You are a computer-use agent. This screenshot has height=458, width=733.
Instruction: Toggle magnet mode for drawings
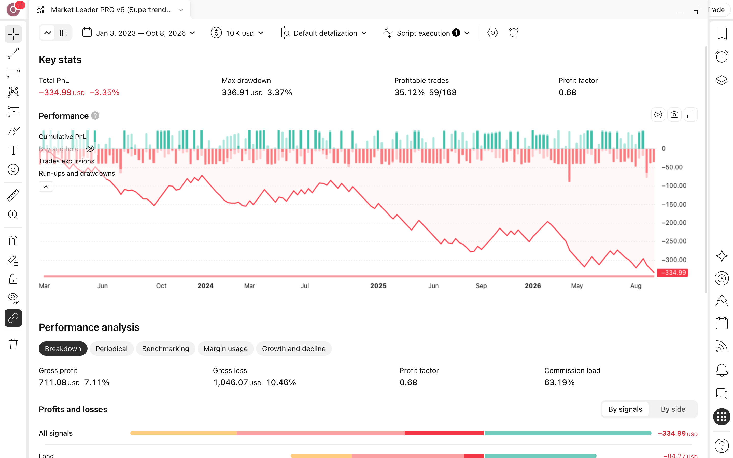(13, 241)
